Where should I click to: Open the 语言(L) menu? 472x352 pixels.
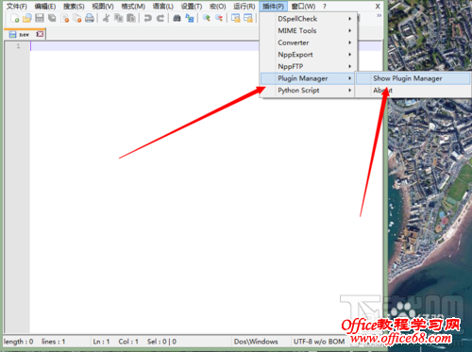click(162, 7)
